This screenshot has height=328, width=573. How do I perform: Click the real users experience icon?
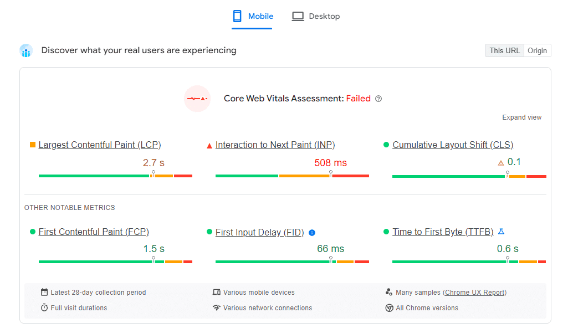[x=26, y=51]
